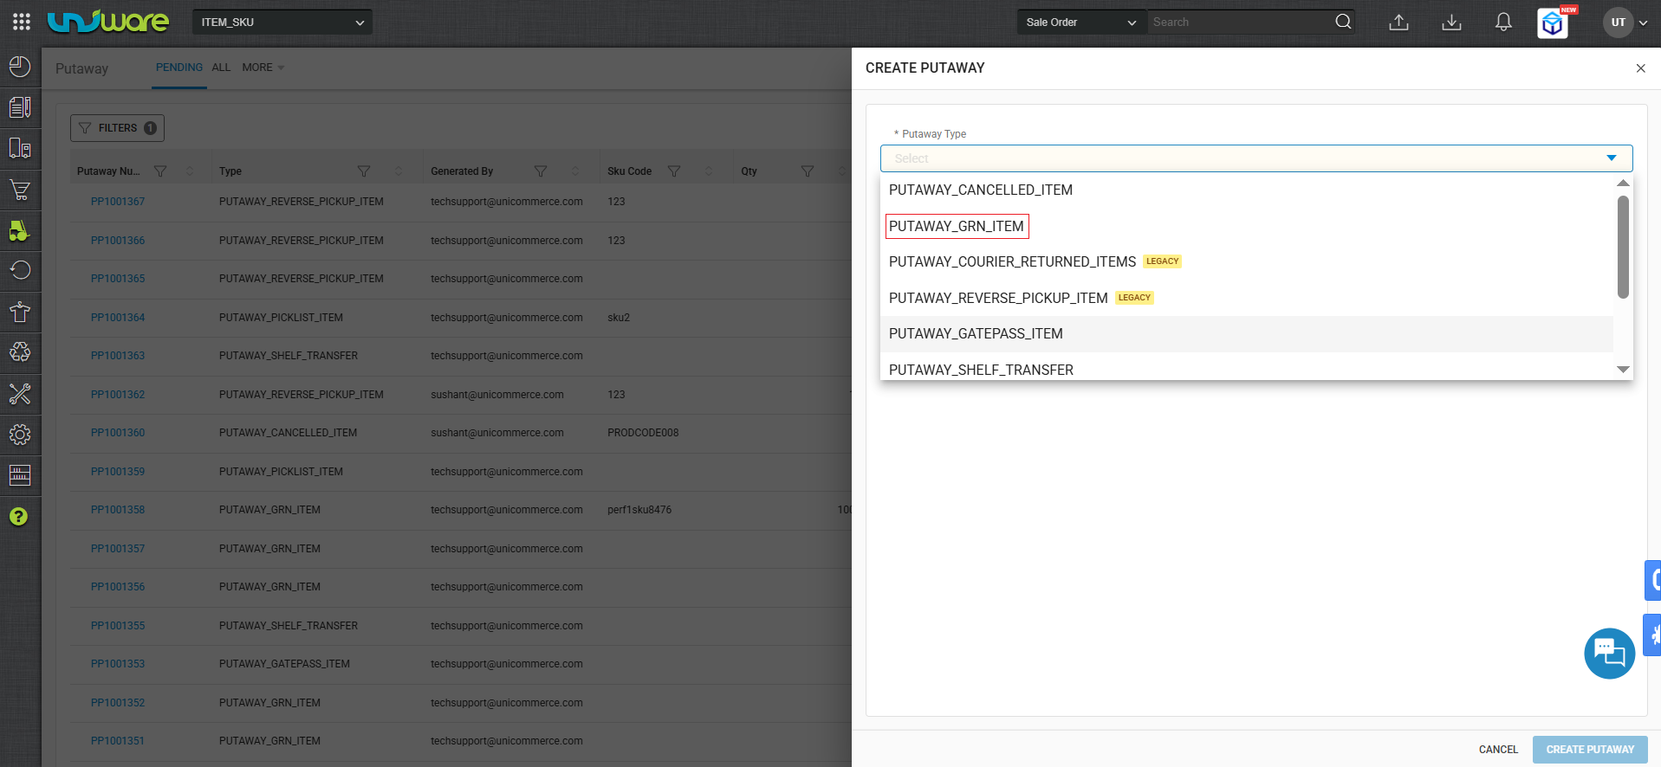
Task: Click the top search input field
Action: 1239,22
